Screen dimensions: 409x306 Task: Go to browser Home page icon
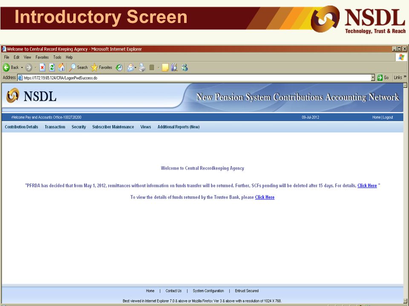point(61,68)
